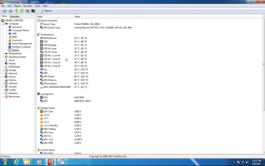Expand the Motherboard tree node
The height and width of the screenshot is (166, 265).
[x=3, y=54]
